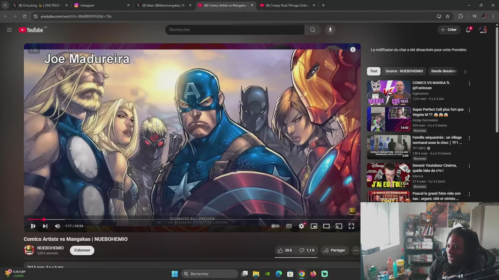Open more actions below the video
This screenshot has height=280, width=499.
(x=356, y=250)
